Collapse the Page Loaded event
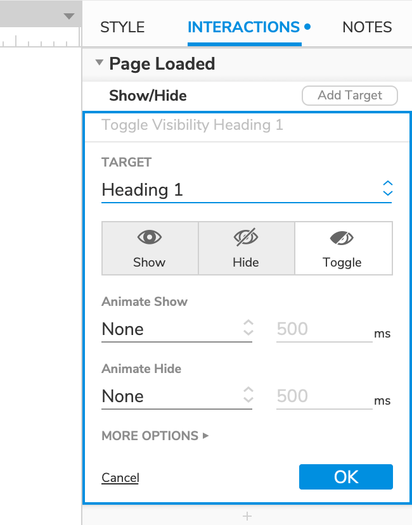The height and width of the screenshot is (525, 412). [x=99, y=63]
